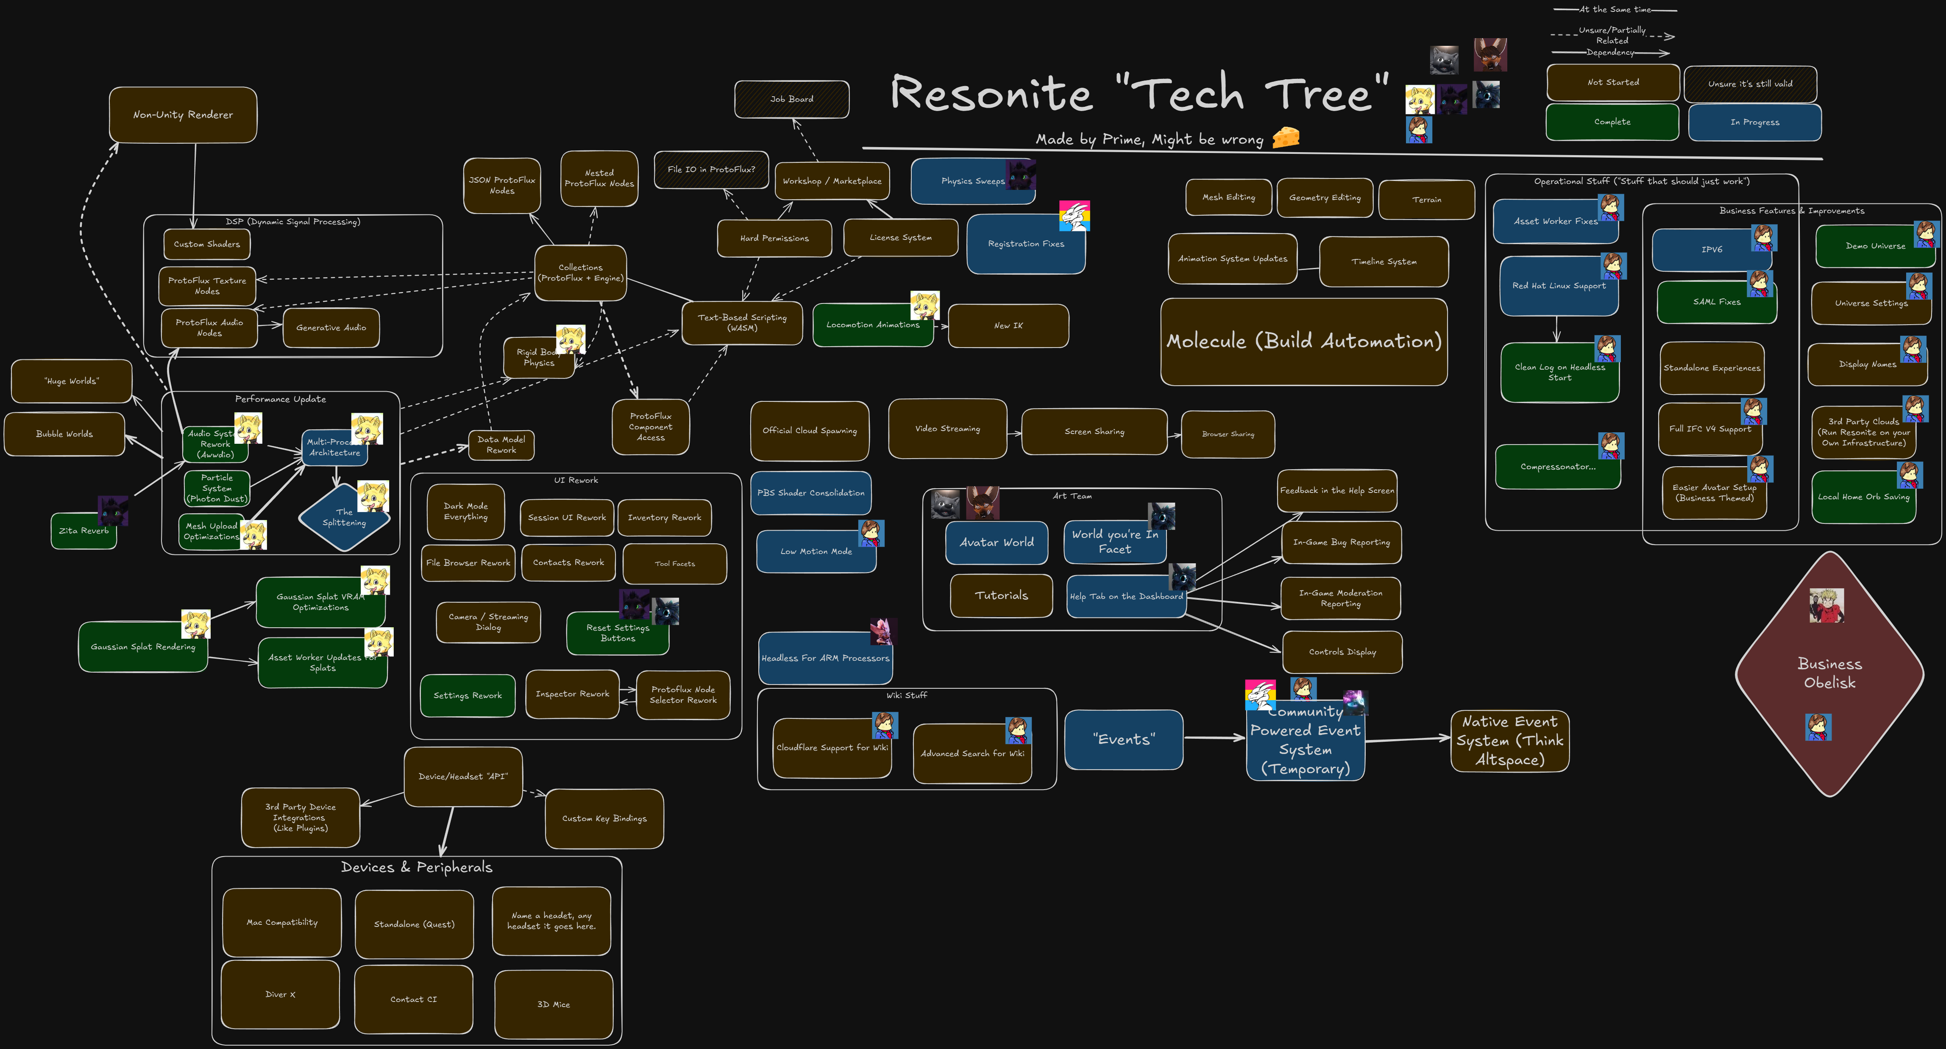Click the fox avatar on Gaussian Splat VRAM Optimizations

click(x=376, y=581)
